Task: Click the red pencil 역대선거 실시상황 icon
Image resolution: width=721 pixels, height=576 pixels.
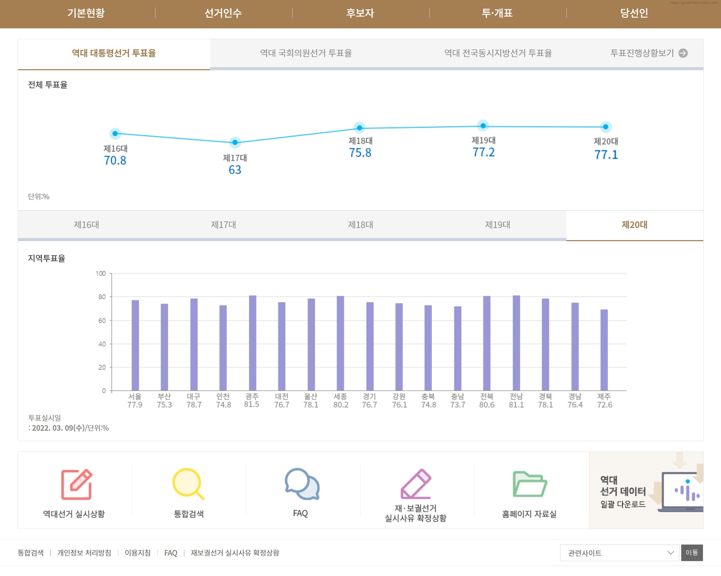Action: pos(76,484)
